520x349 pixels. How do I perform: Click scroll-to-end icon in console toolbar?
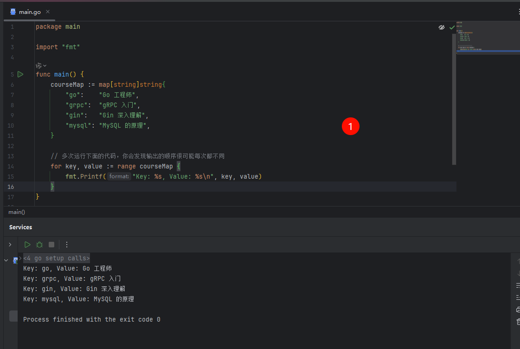[x=518, y=297]
